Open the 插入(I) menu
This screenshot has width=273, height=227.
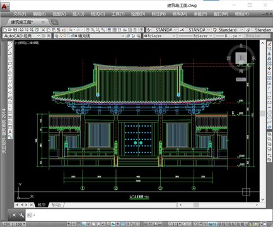click(x=78, y=14)
